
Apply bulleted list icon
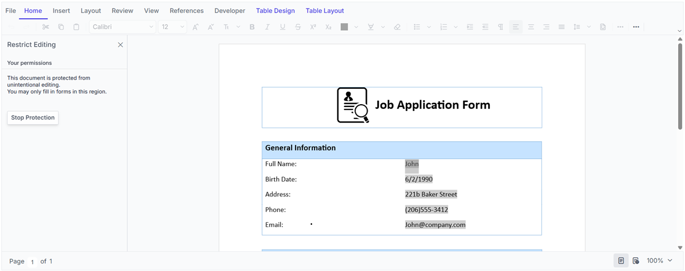pyautogui.click(x=417, y=27)
